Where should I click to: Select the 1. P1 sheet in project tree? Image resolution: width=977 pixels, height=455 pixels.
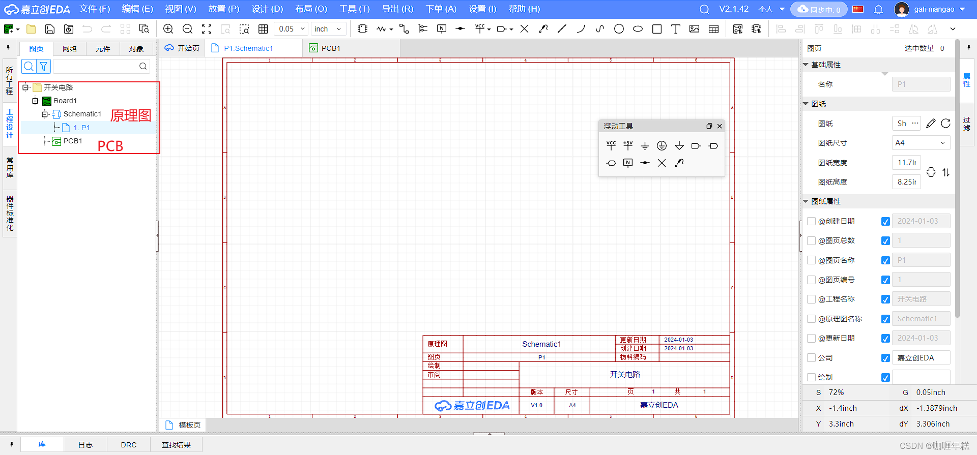pos(81,128)
